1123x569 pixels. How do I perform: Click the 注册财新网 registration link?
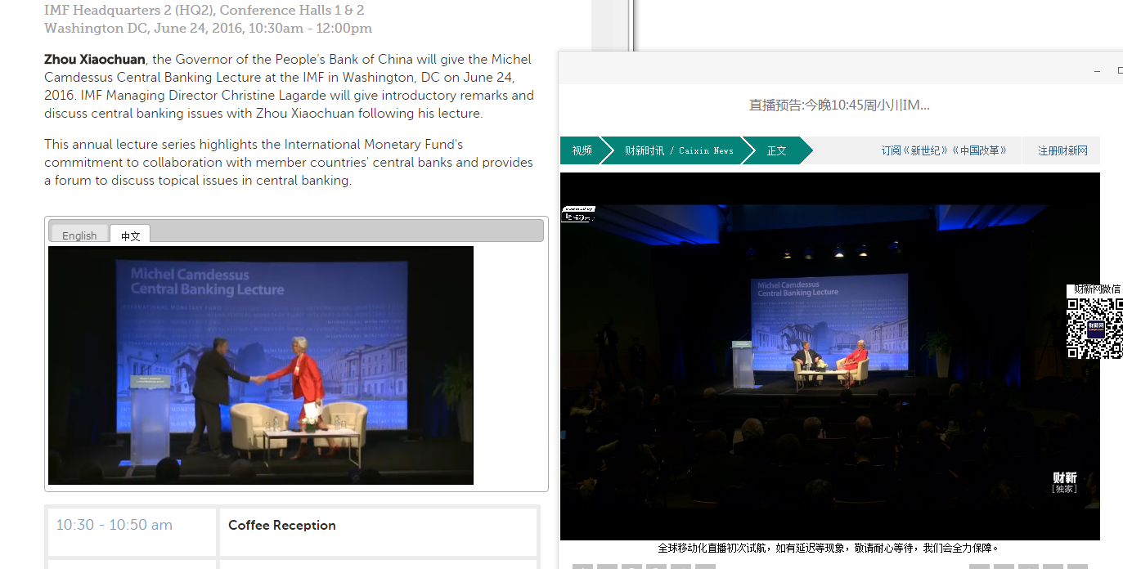point(1062,150)
